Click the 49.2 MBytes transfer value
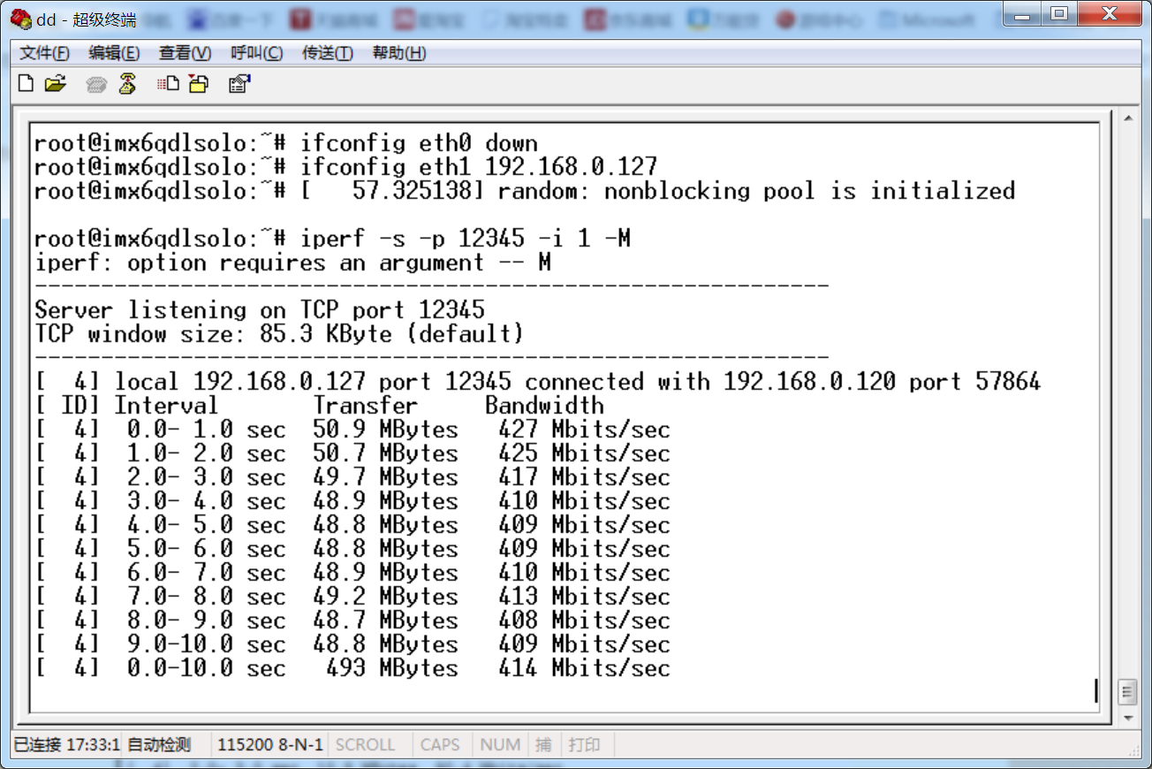 [x=385, y=597]
